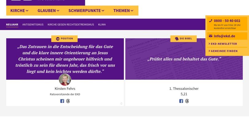Viewport: 249px width, 130px height.
Task: Click the Position label quote icon
Action: coord(58,39)
